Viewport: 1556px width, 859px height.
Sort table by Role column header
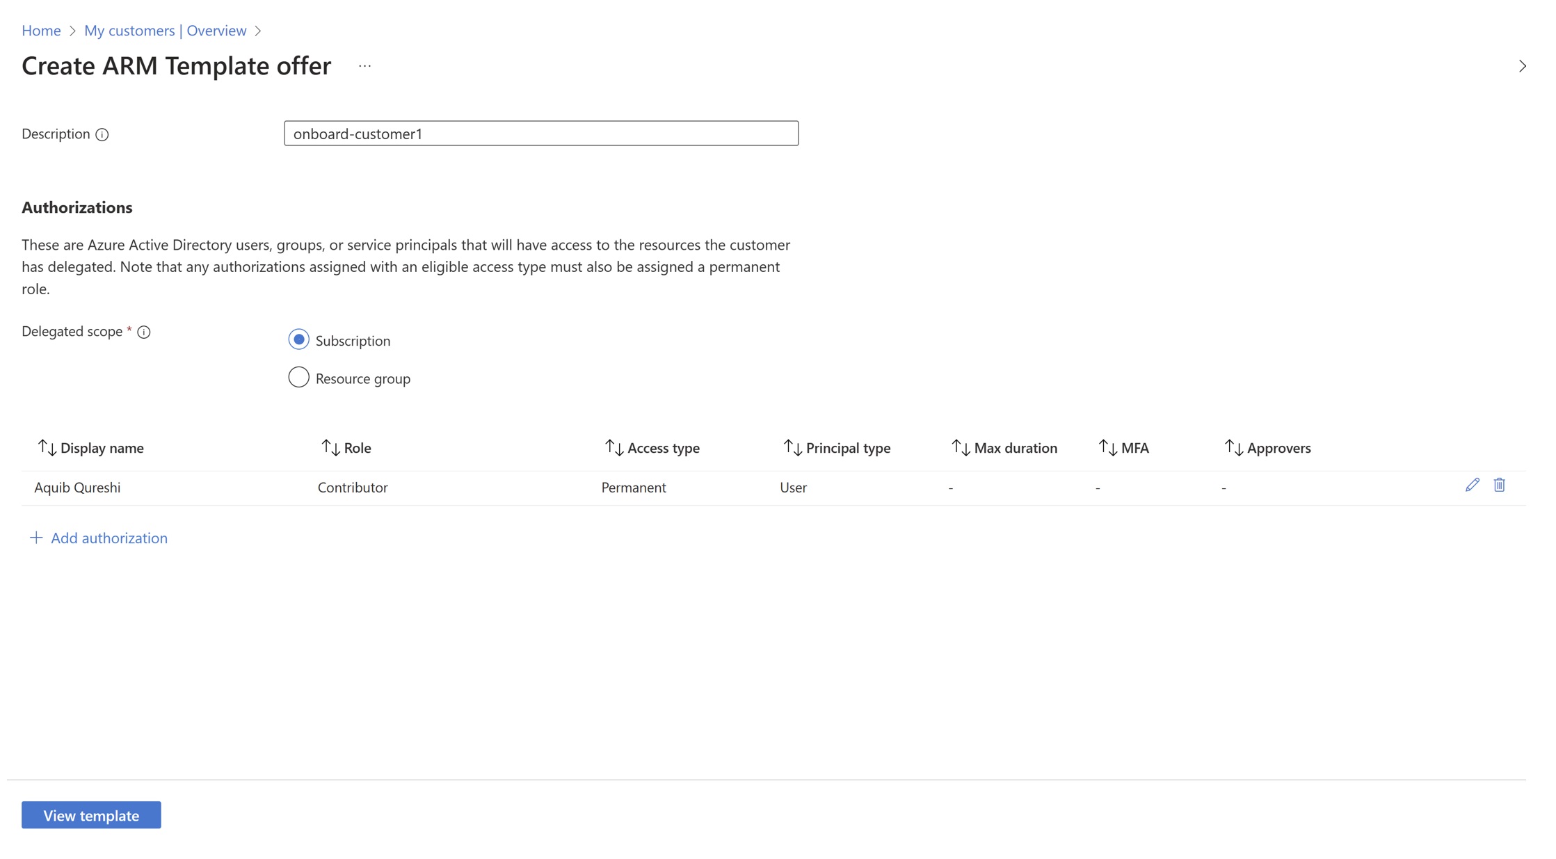coord(357,447)
